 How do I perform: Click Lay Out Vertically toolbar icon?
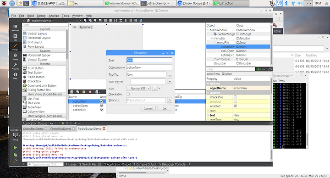pyautogui.click(x=110, y=21)
